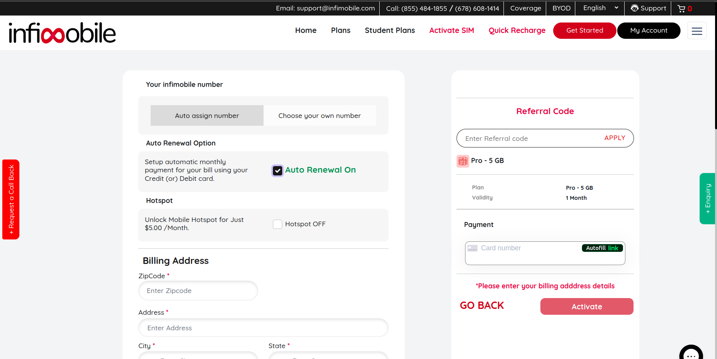
Task: Open the shopping cart icon
Action: (x=681, y=9)
